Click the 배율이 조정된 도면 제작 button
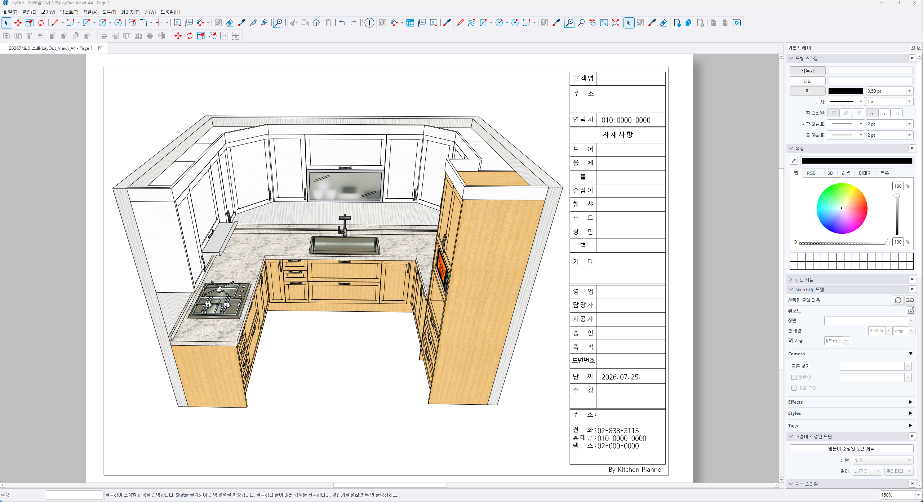923x502 pixels. (851, 449)
